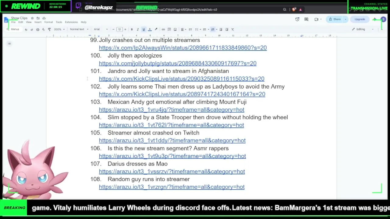Open the arazu.io t3_1vt762l link
Image resolution: width=390 pixels, height=219 pixels.
172,125
